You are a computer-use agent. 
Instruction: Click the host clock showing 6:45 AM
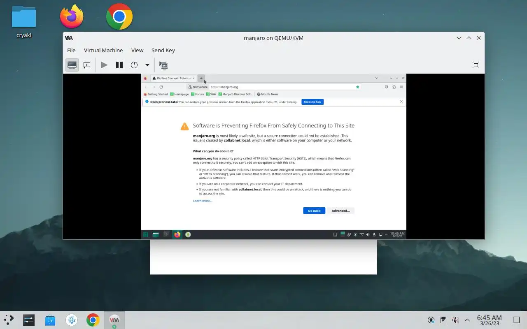point(489,320)
